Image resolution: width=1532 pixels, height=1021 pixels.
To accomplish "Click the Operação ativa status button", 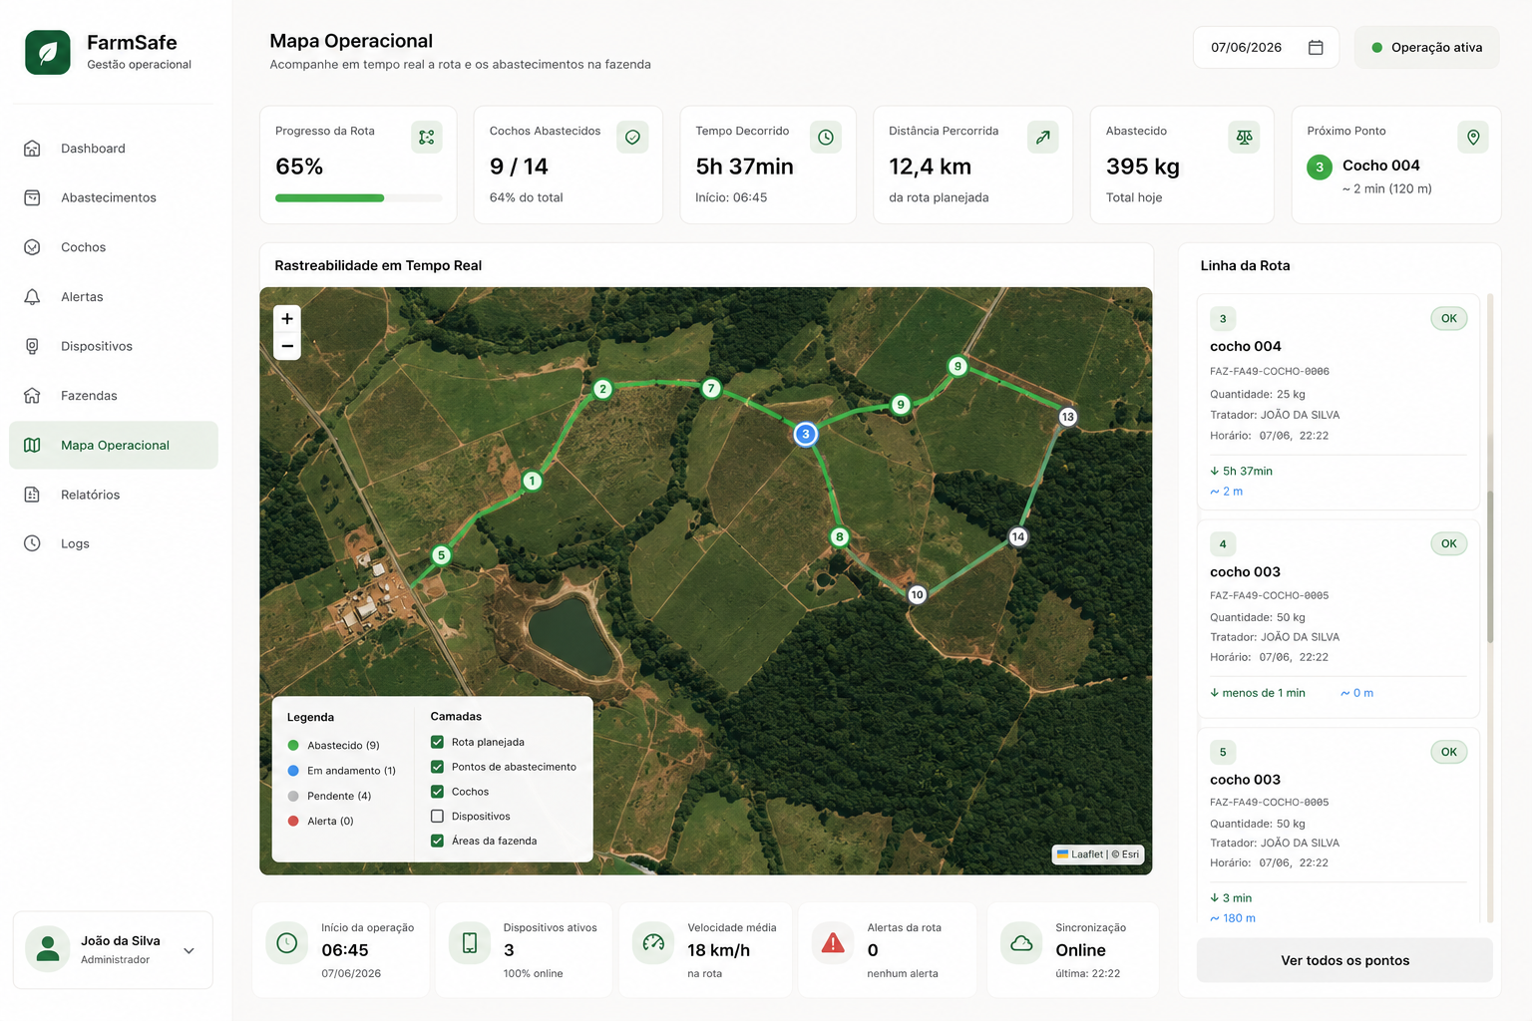I will tap(1426, 48).
